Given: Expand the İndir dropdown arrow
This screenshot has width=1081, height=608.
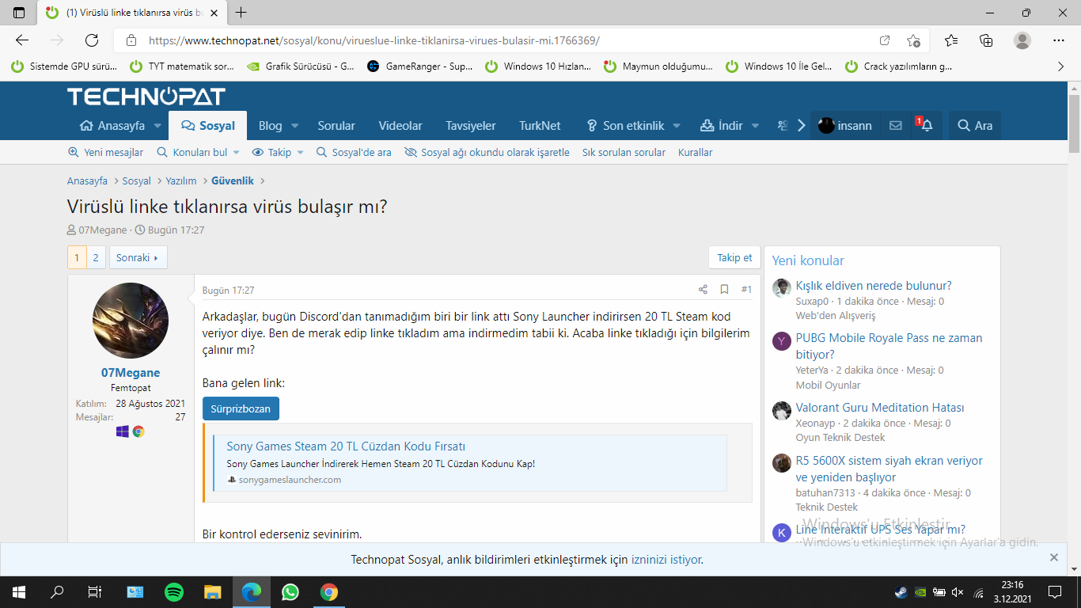Looking at the screenshot, I should (755, 126).
